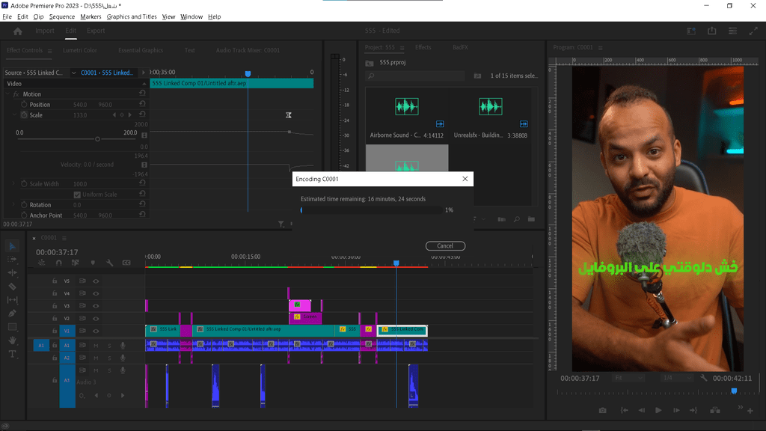Step back one frame in Program monitor
Viewport: 766px width, 431px height.
coord(641,411)
